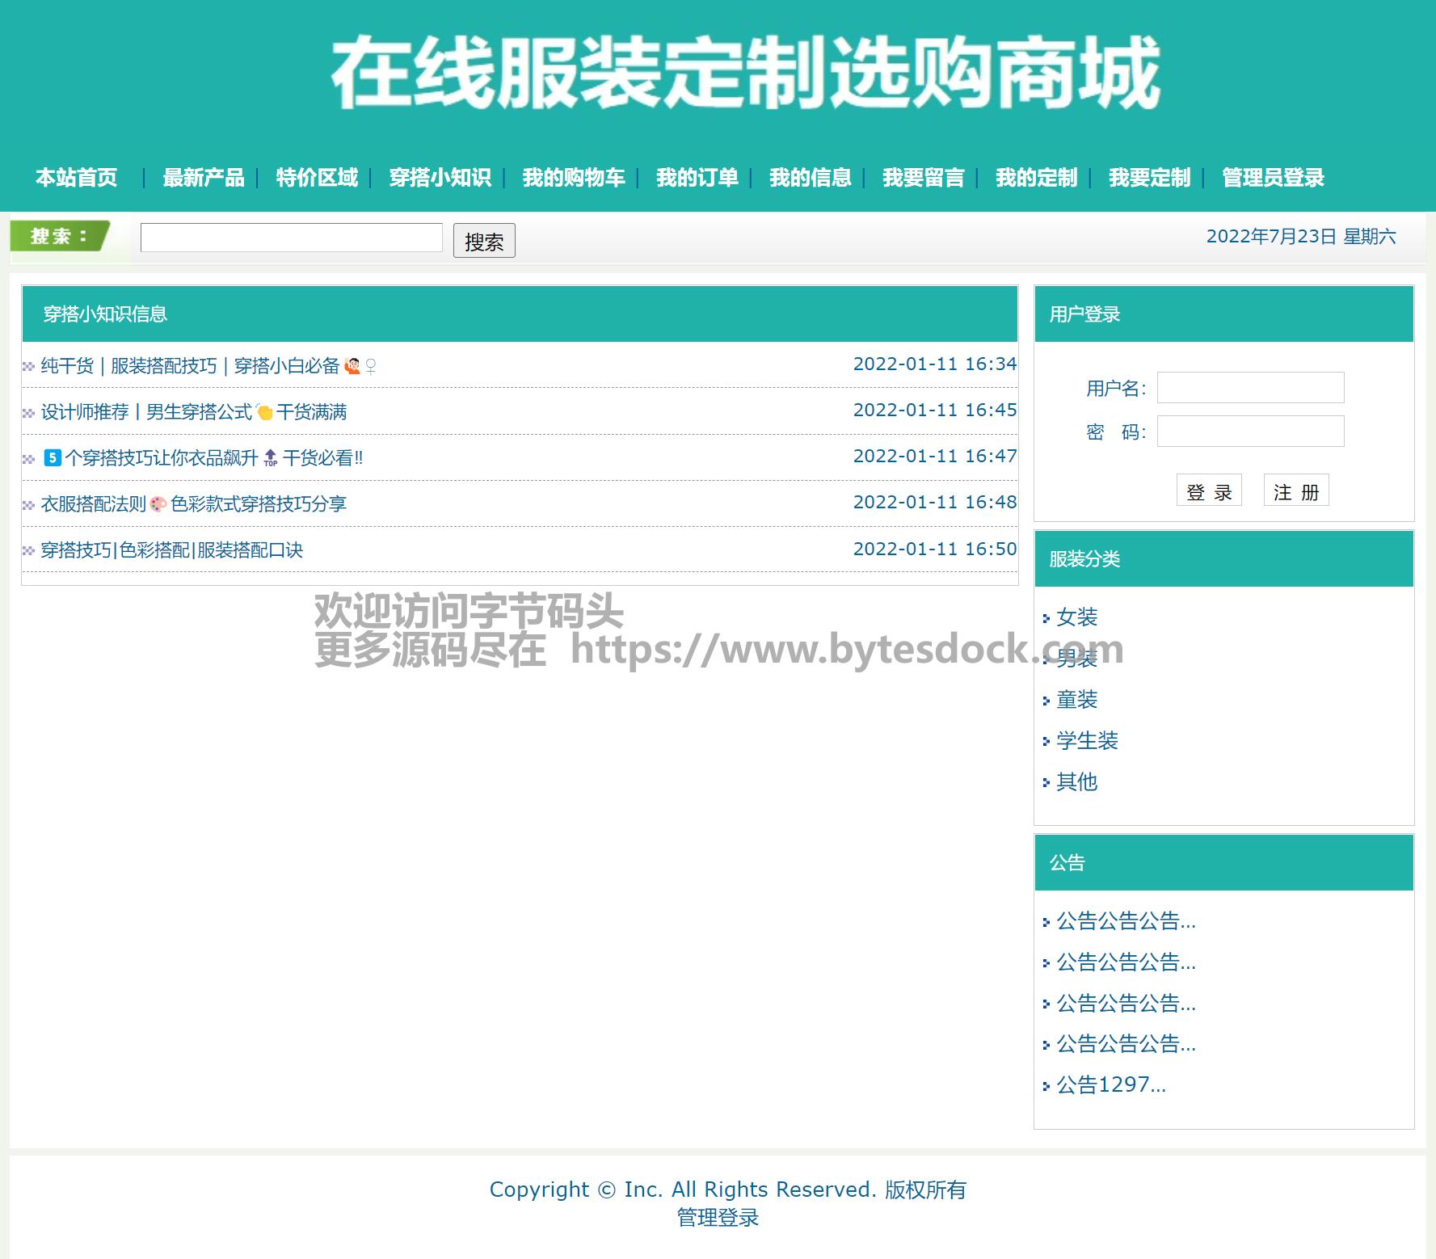This screenshot has height=1259, width=1436.
Task: Focus the search text field
Action: pyautogui.click(x=291, y=238)
